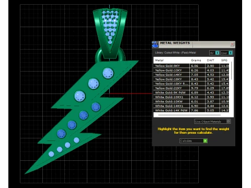Screen dimensions: 251x188
Task: Click the 4.03 DWT cell
Action: pos(212,70)
